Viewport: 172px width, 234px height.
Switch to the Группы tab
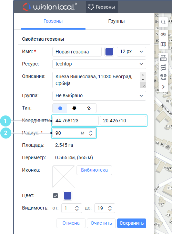tap(116, 21)
